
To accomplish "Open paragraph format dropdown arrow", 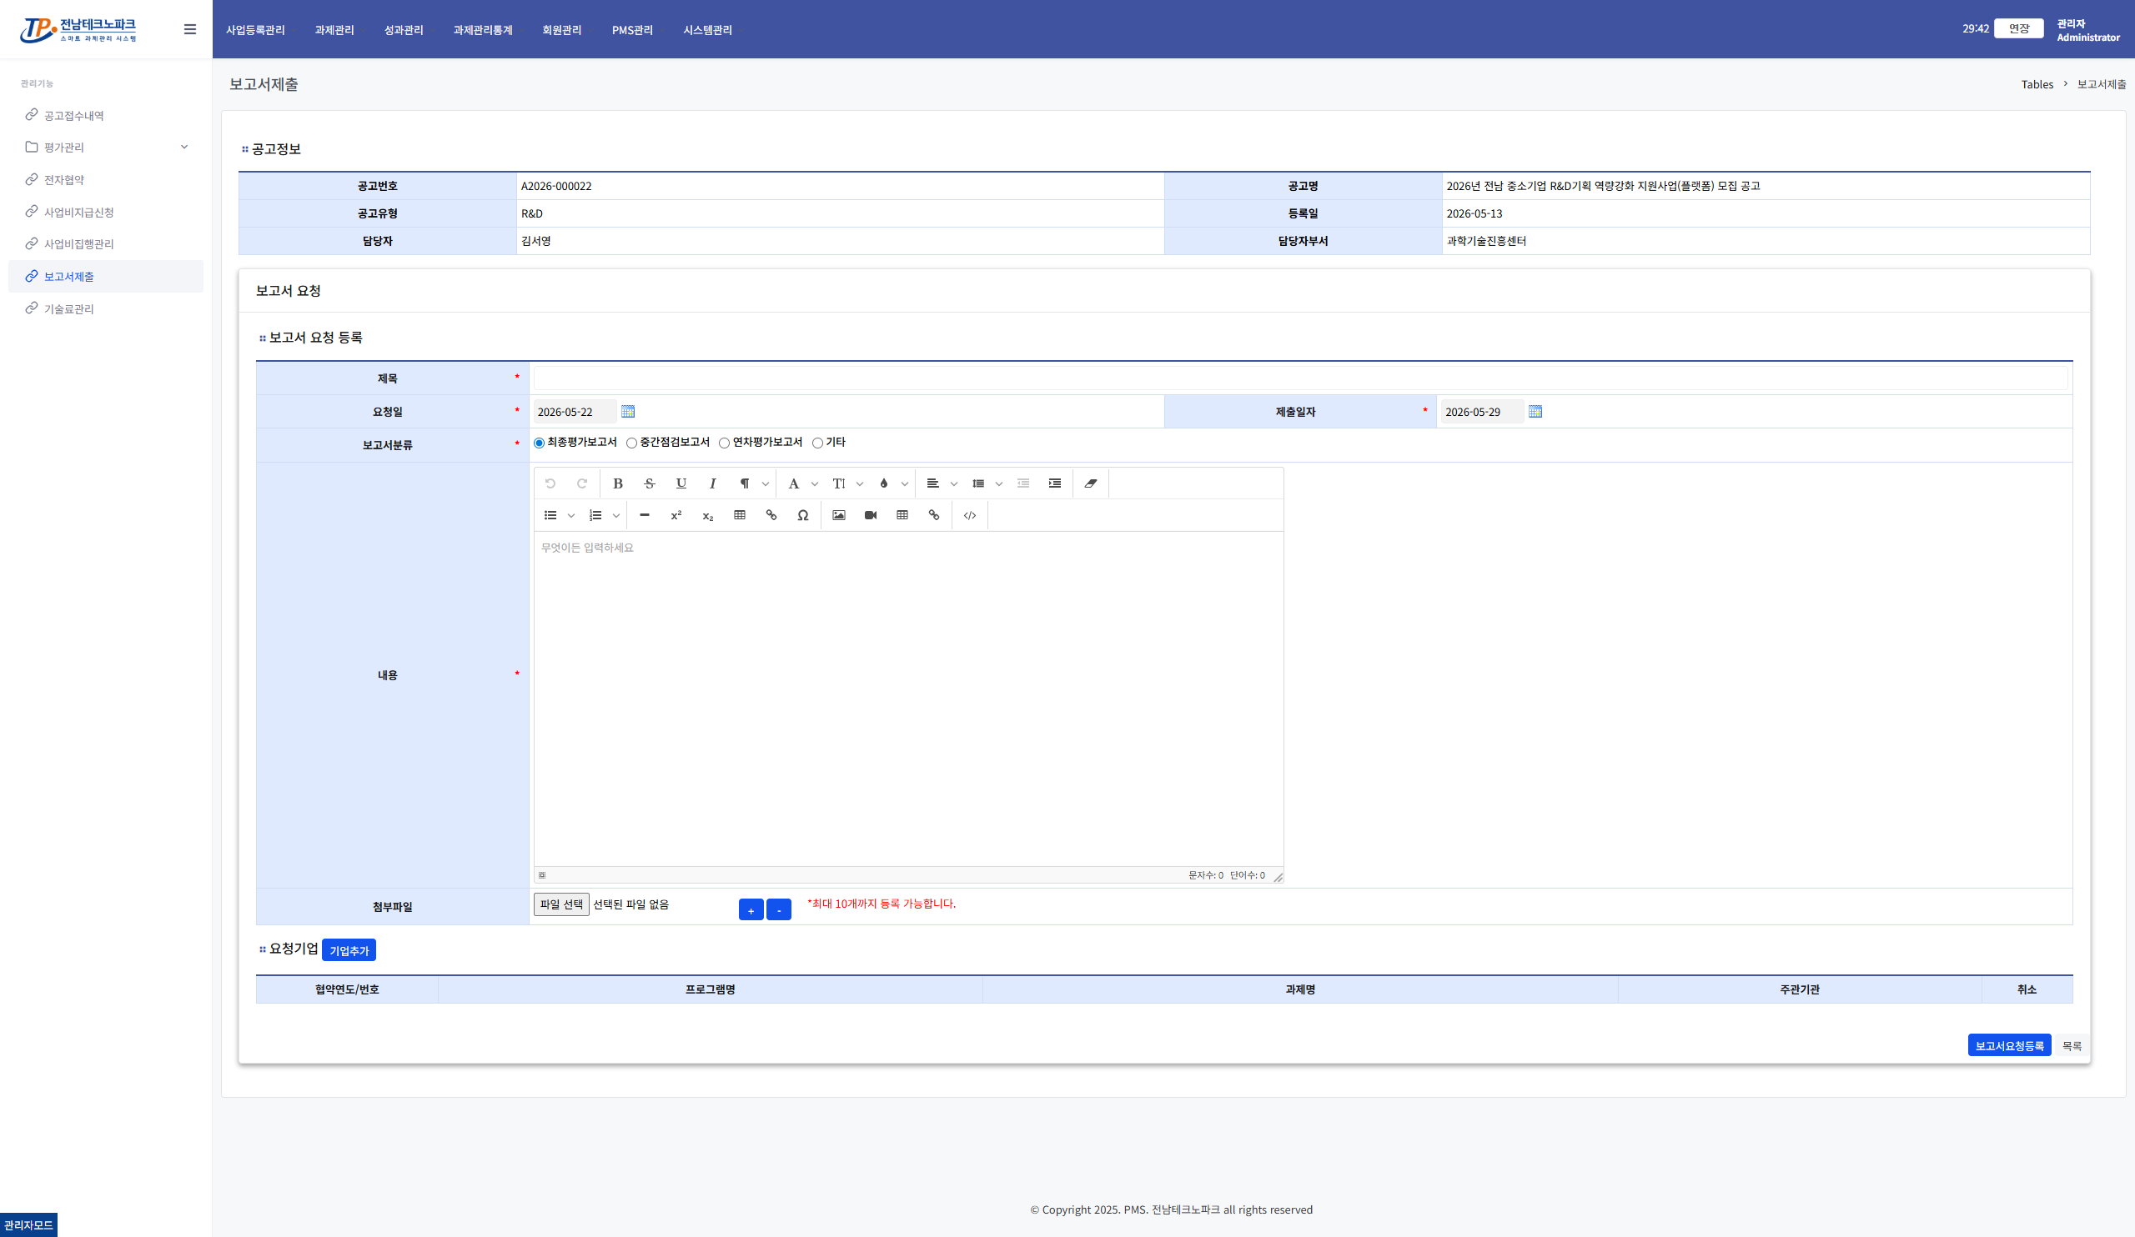I will pos(765,484).
